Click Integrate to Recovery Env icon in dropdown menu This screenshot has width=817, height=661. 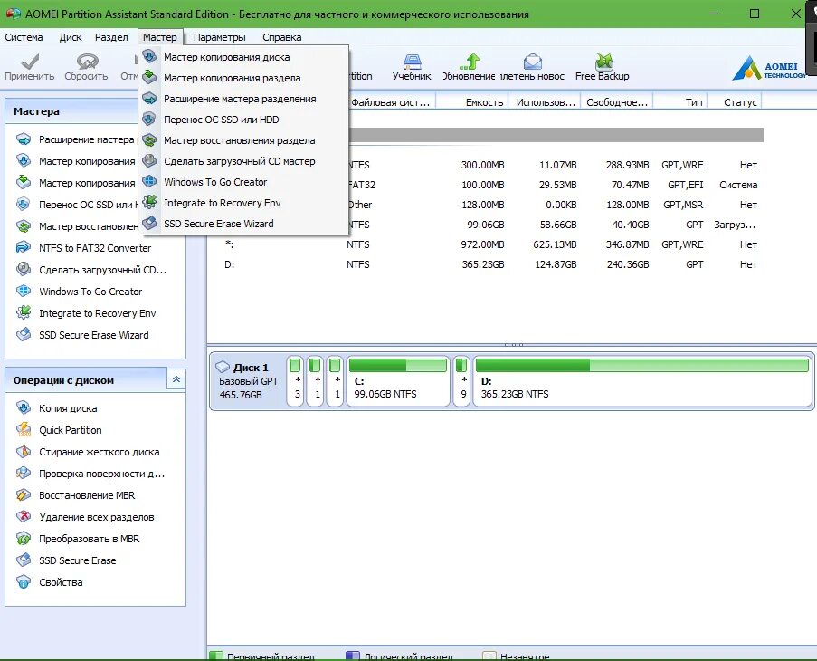click(149, 202)
